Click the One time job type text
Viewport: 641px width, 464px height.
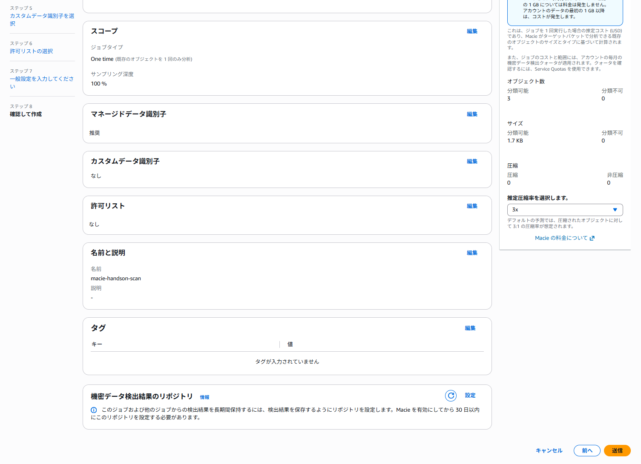pos(102,59)
